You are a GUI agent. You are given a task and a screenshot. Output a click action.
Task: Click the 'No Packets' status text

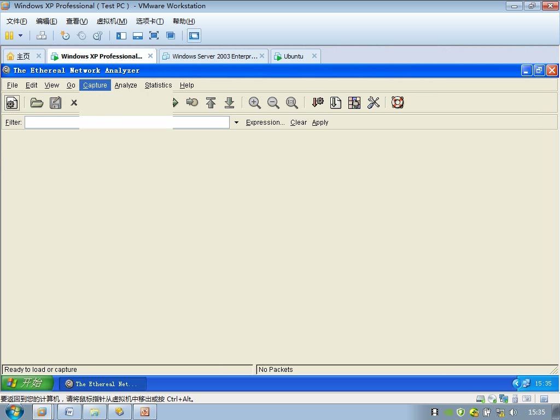[x=276, y=370]
